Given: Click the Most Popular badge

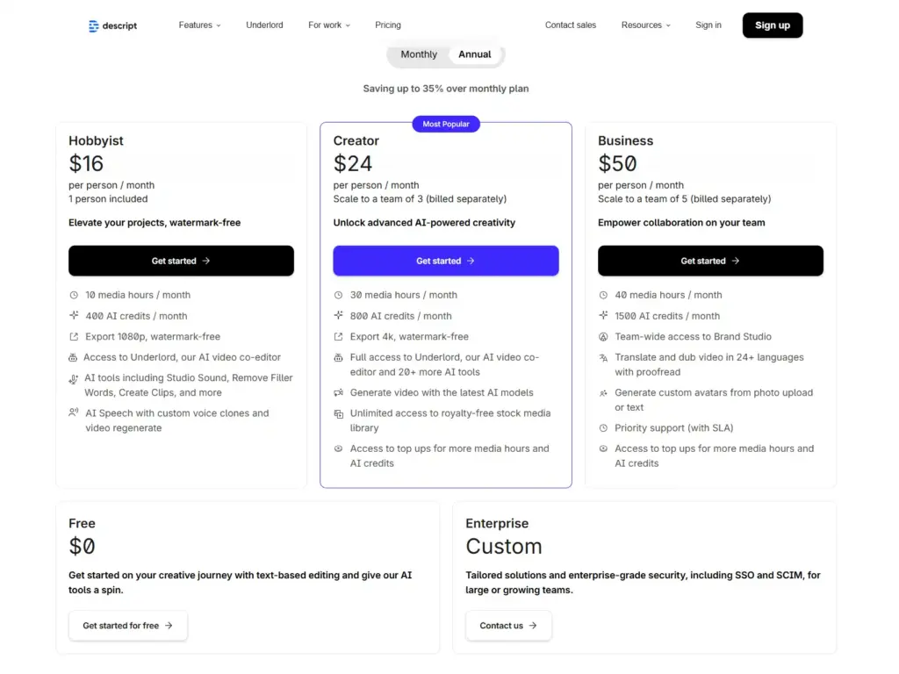Looking at the screenshot, I should [446, 124].
